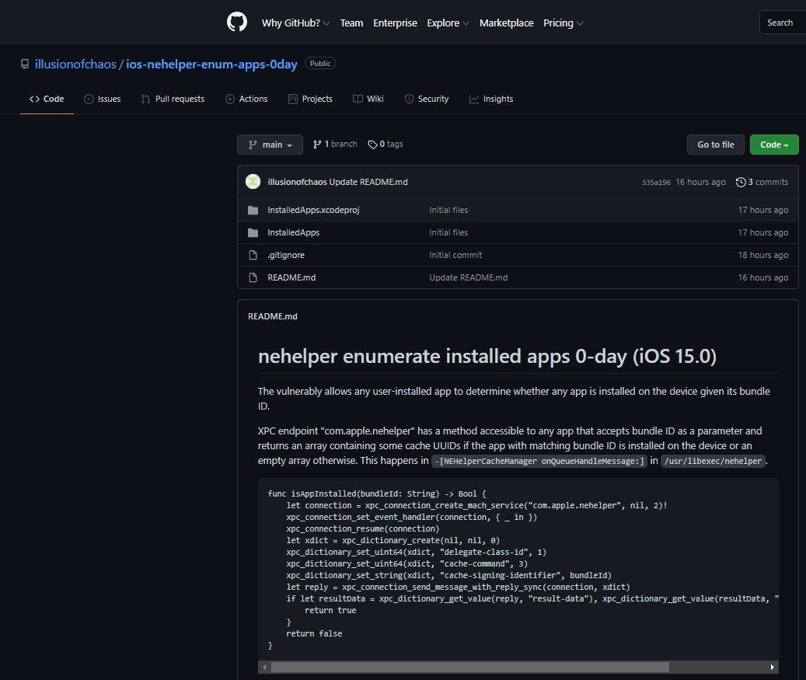Click the nehelper enumerate installed apps 0-day heading
Screen dimensions: 806x680
coord(487,356)
